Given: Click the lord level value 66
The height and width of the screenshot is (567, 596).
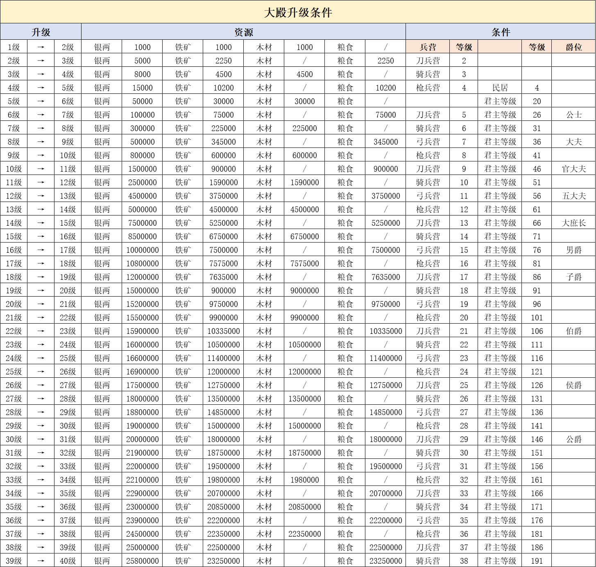Looking at the screenshot, I should click(537, 223).
